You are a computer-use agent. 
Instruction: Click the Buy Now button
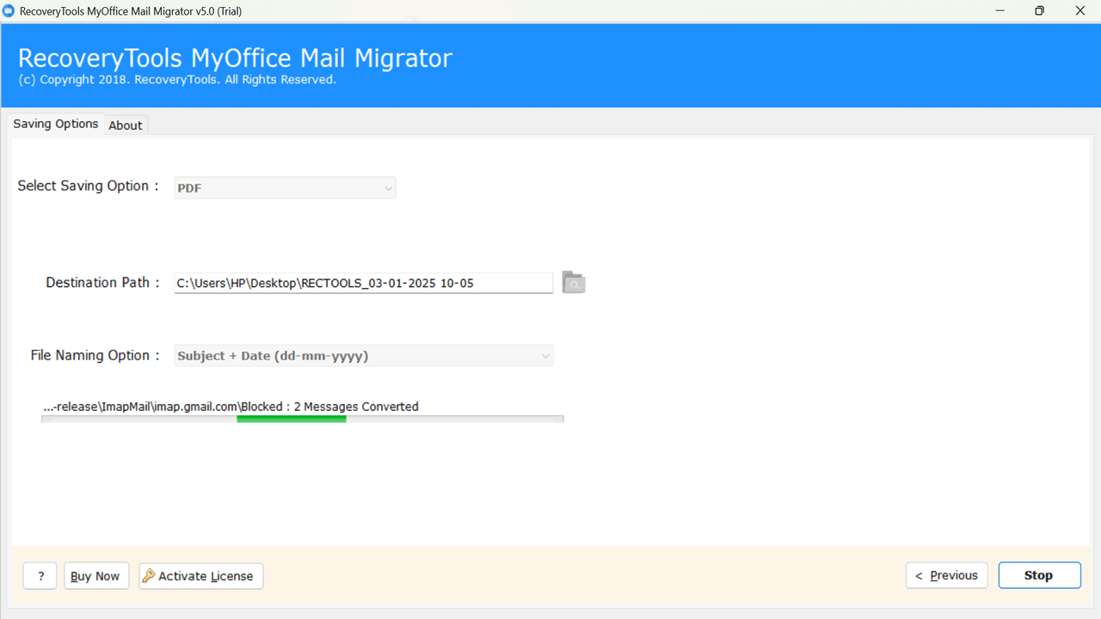pyautogui.click(x=96, y=576)
